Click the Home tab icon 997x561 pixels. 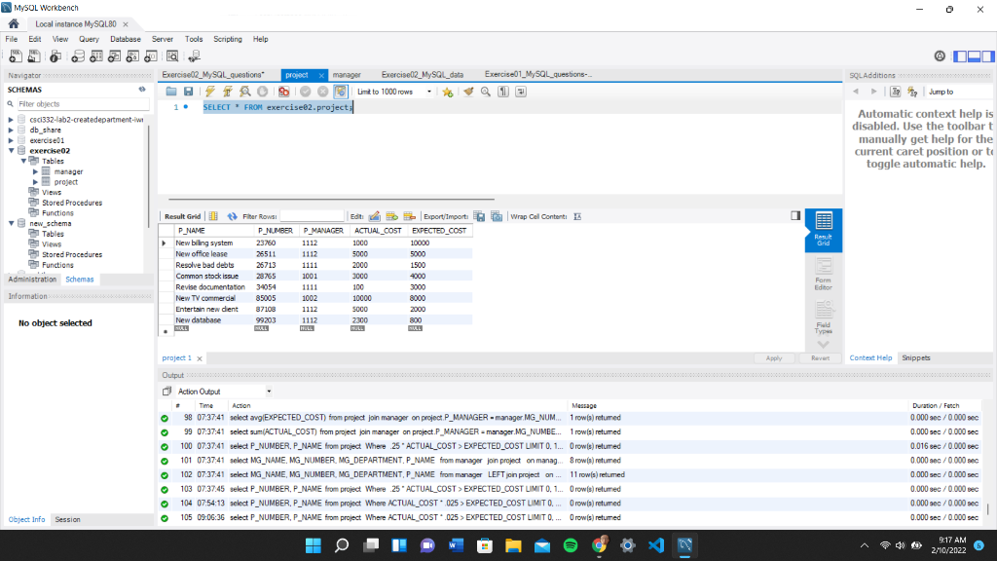coord(15,23)
